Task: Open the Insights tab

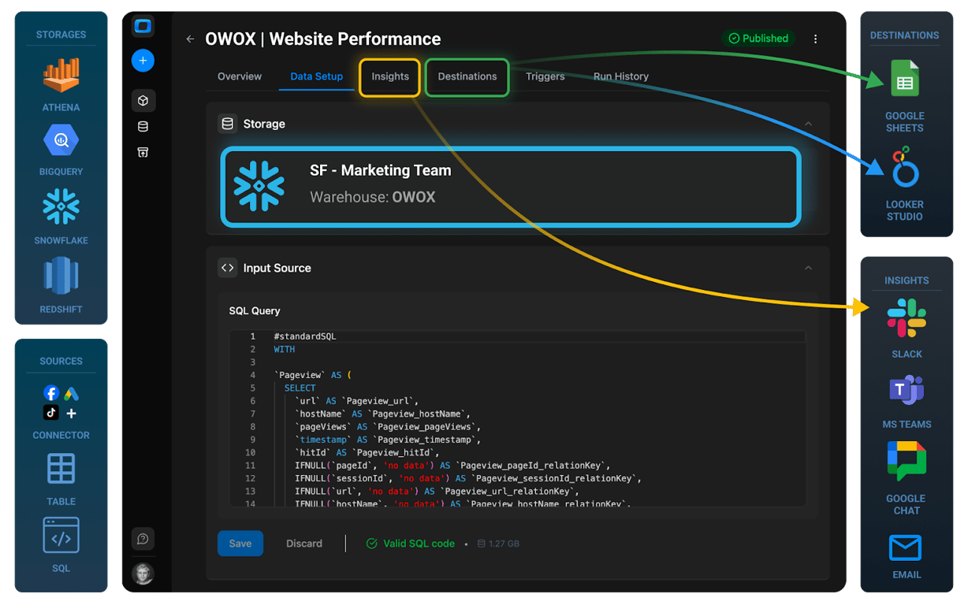Action: 390,76
